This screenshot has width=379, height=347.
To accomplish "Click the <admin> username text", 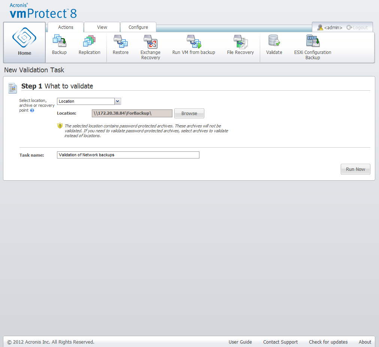I will coord(333,28).
